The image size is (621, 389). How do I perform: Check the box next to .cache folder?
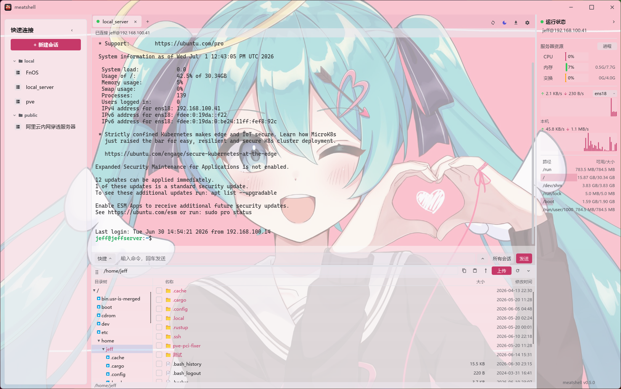[x=159, y=291]
